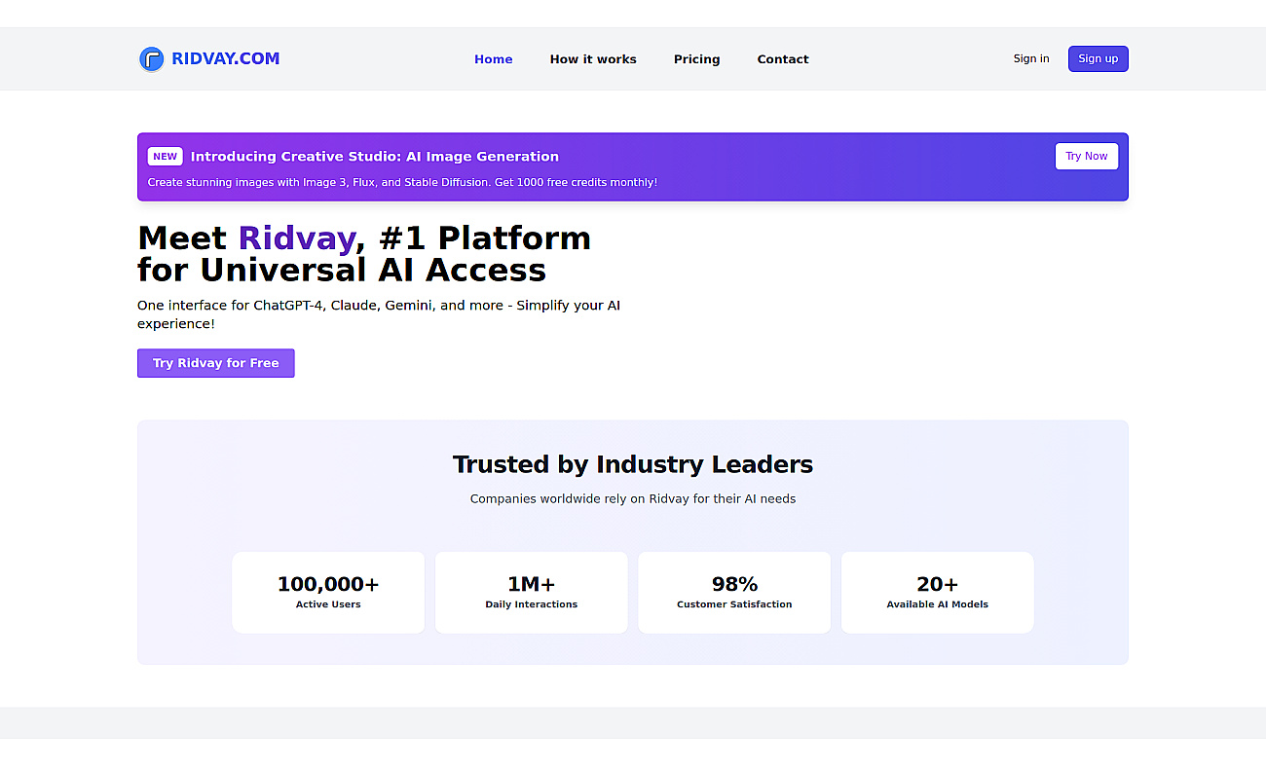Click the NEW badge in the banner
Viewport: 1266px width, 767px height.
tap(166, 157)
